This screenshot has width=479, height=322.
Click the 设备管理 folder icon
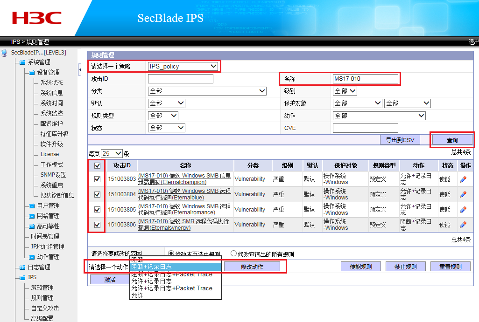[32, 73]
